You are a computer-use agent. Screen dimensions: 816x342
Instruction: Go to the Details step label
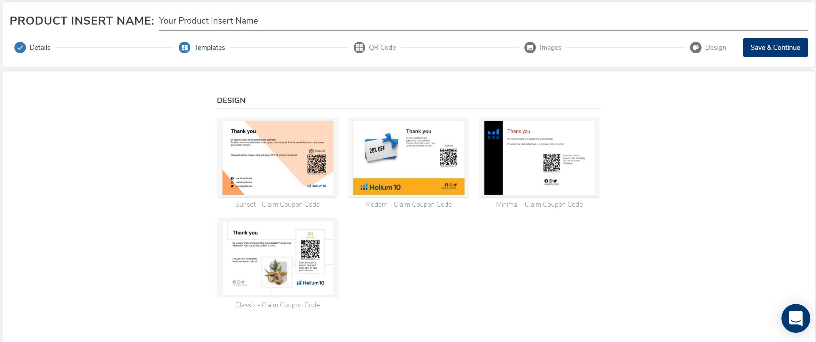coord(40,48)
